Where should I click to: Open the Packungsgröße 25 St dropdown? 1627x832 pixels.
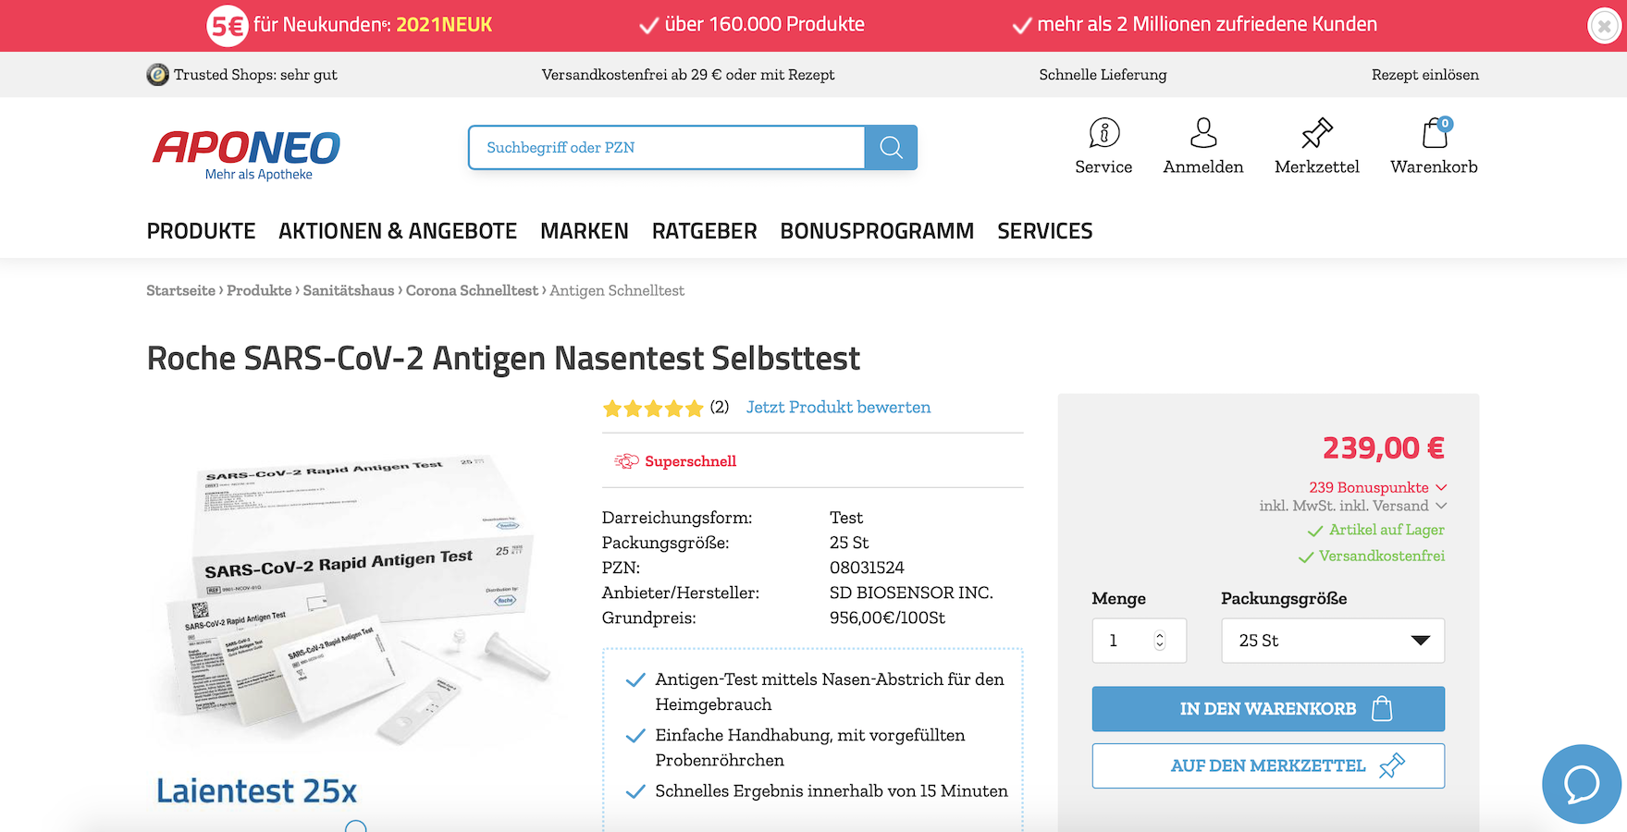pos(1332,641)
